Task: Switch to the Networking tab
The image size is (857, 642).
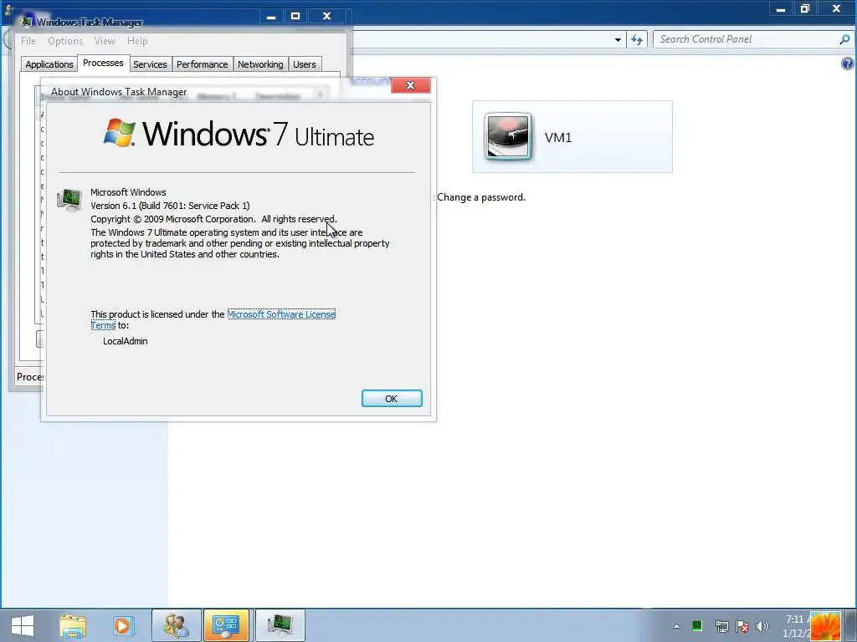Action: [x=260, y=64]
